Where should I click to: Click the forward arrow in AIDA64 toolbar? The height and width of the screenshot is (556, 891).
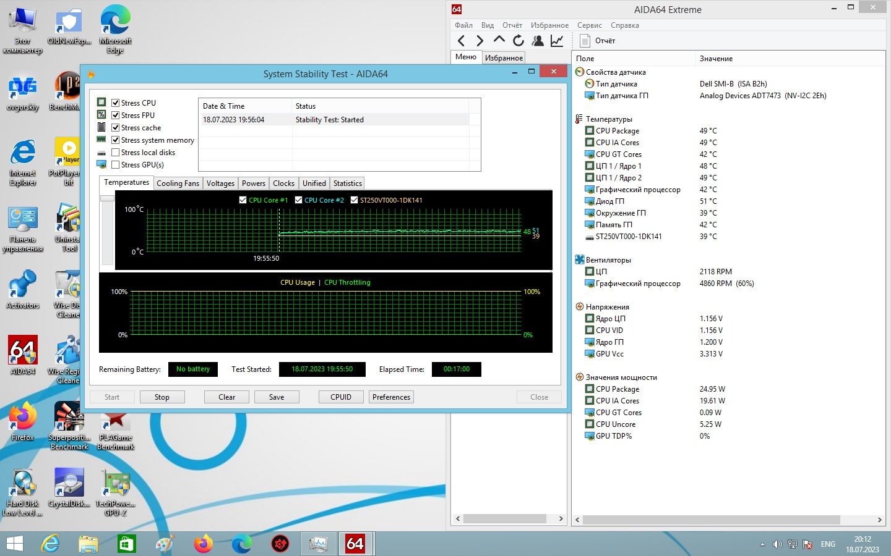pos(480,41)
